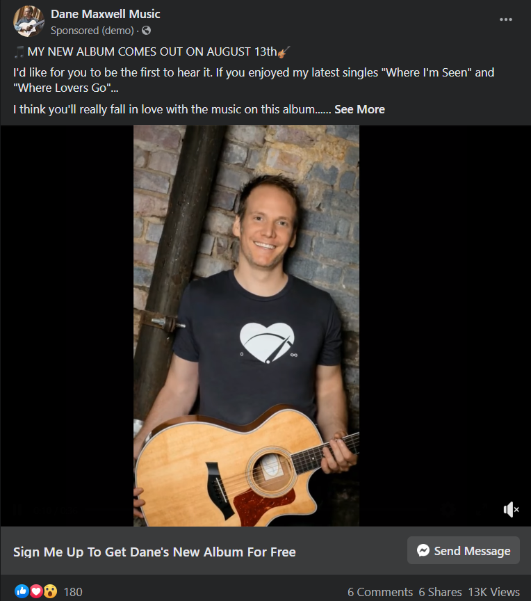This screenshot has height=601, width=531.
Task: Open the 6 Shares list
Action: pos(440,592)
